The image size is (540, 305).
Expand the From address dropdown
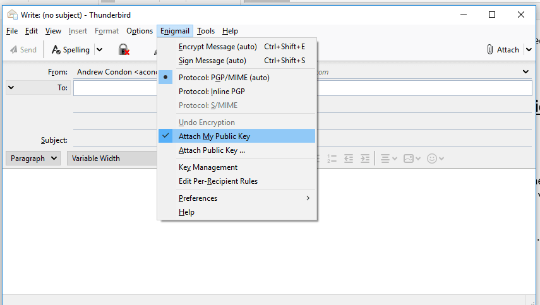point(525,71)
